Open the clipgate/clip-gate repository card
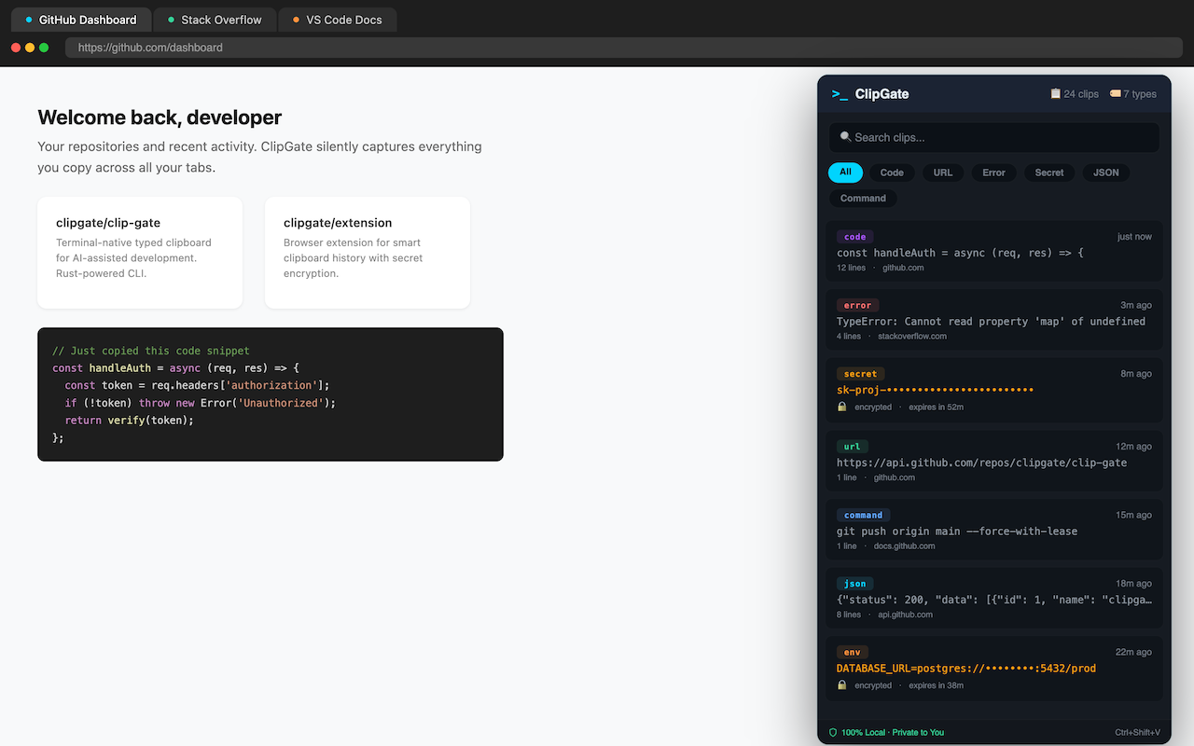 tap(140, 252)
